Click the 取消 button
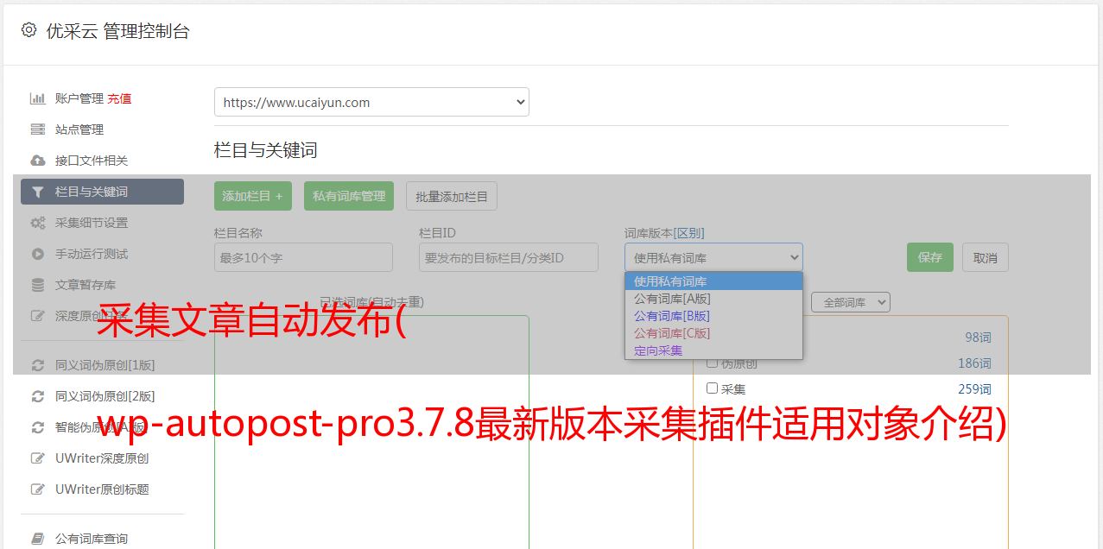 tap(986, 257)
